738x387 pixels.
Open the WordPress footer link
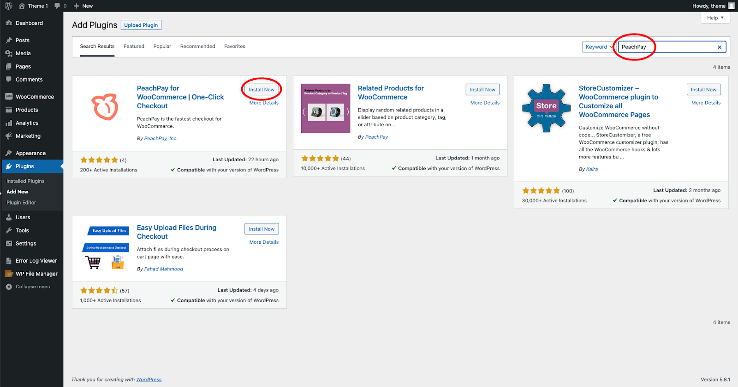149,380
